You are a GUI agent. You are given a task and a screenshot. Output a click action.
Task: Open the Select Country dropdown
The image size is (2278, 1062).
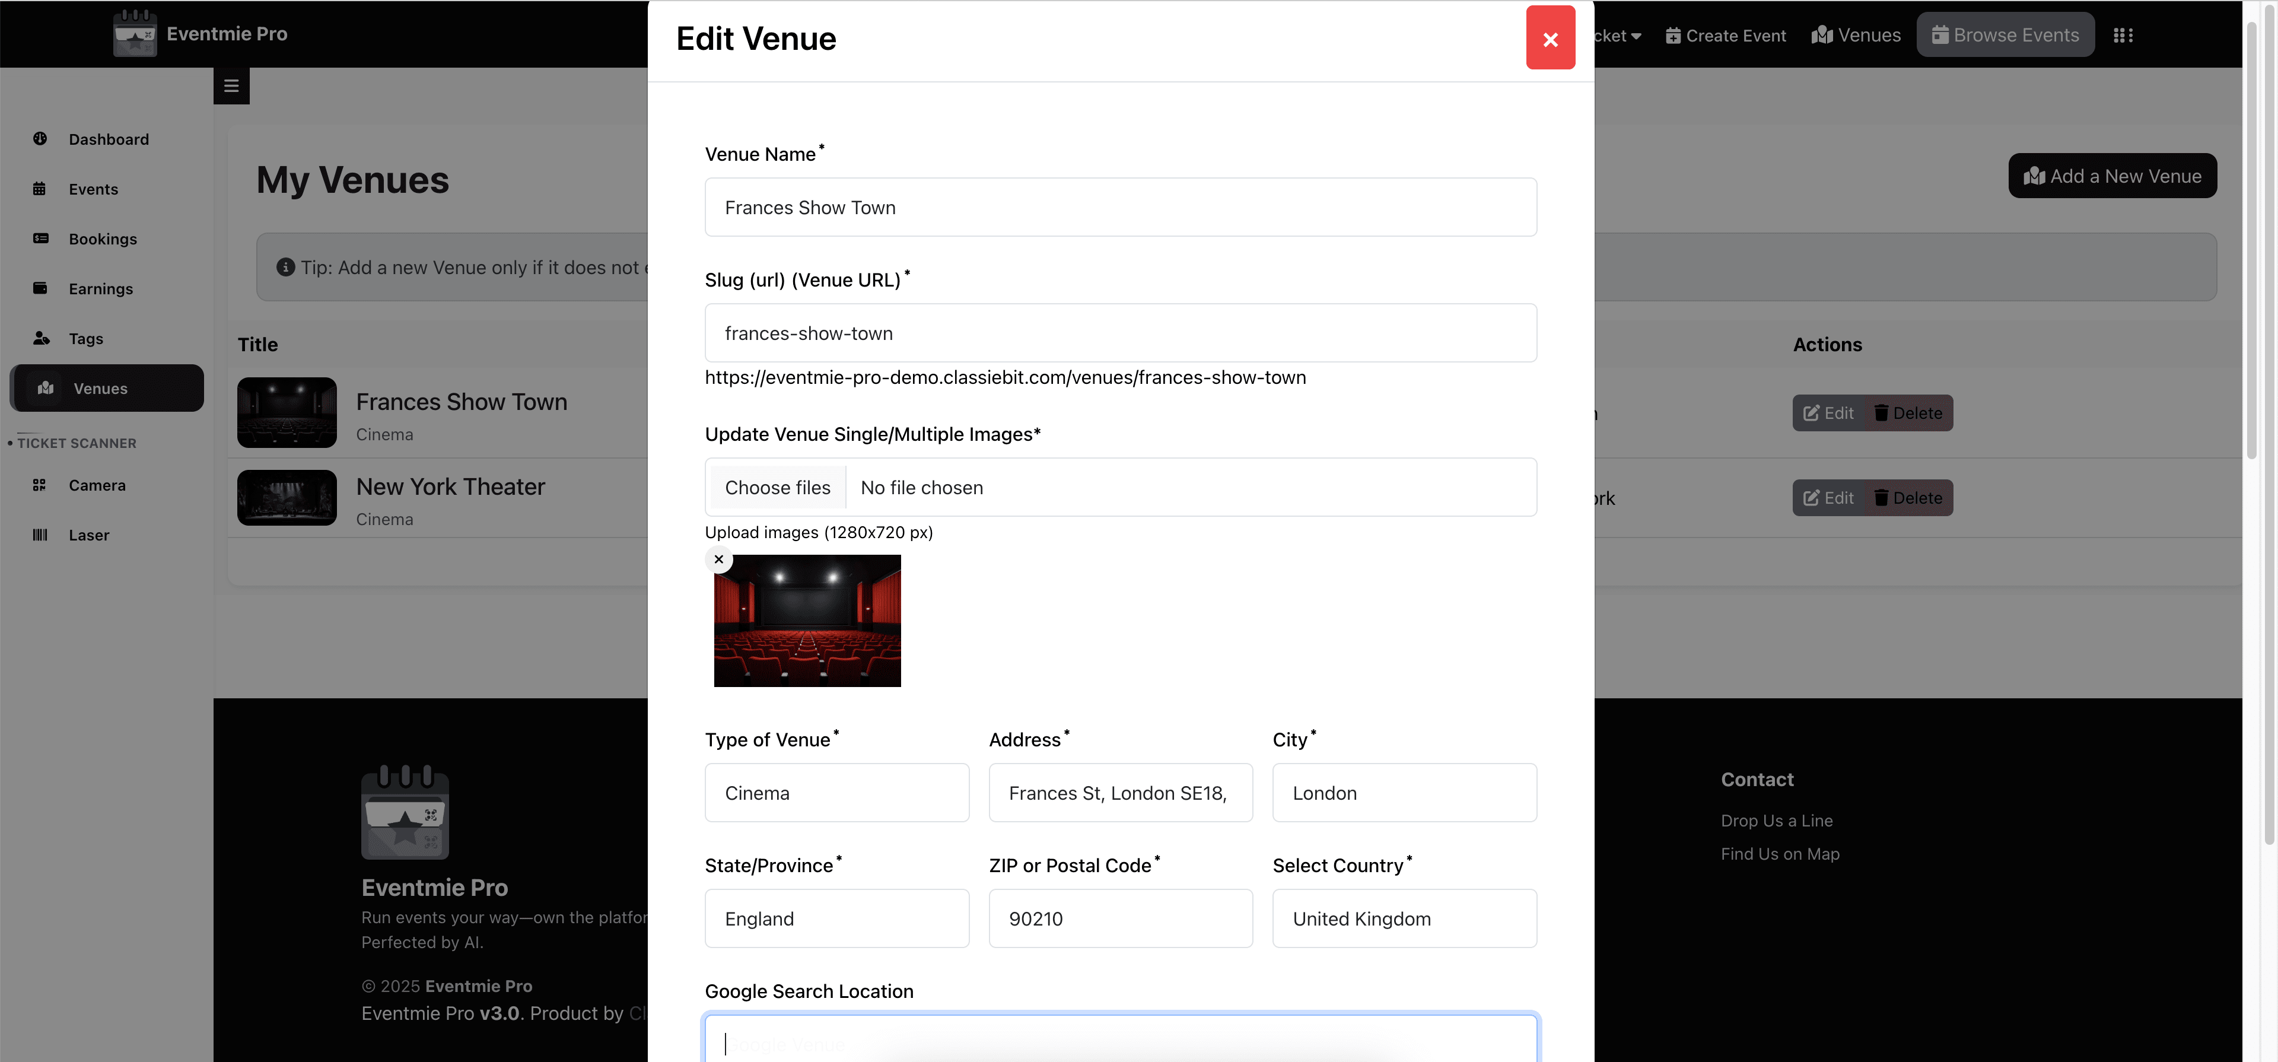(x=1404, y=918)
